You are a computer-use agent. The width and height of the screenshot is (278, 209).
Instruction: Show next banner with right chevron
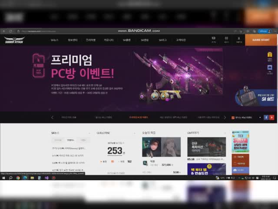(x=225, y=118)
